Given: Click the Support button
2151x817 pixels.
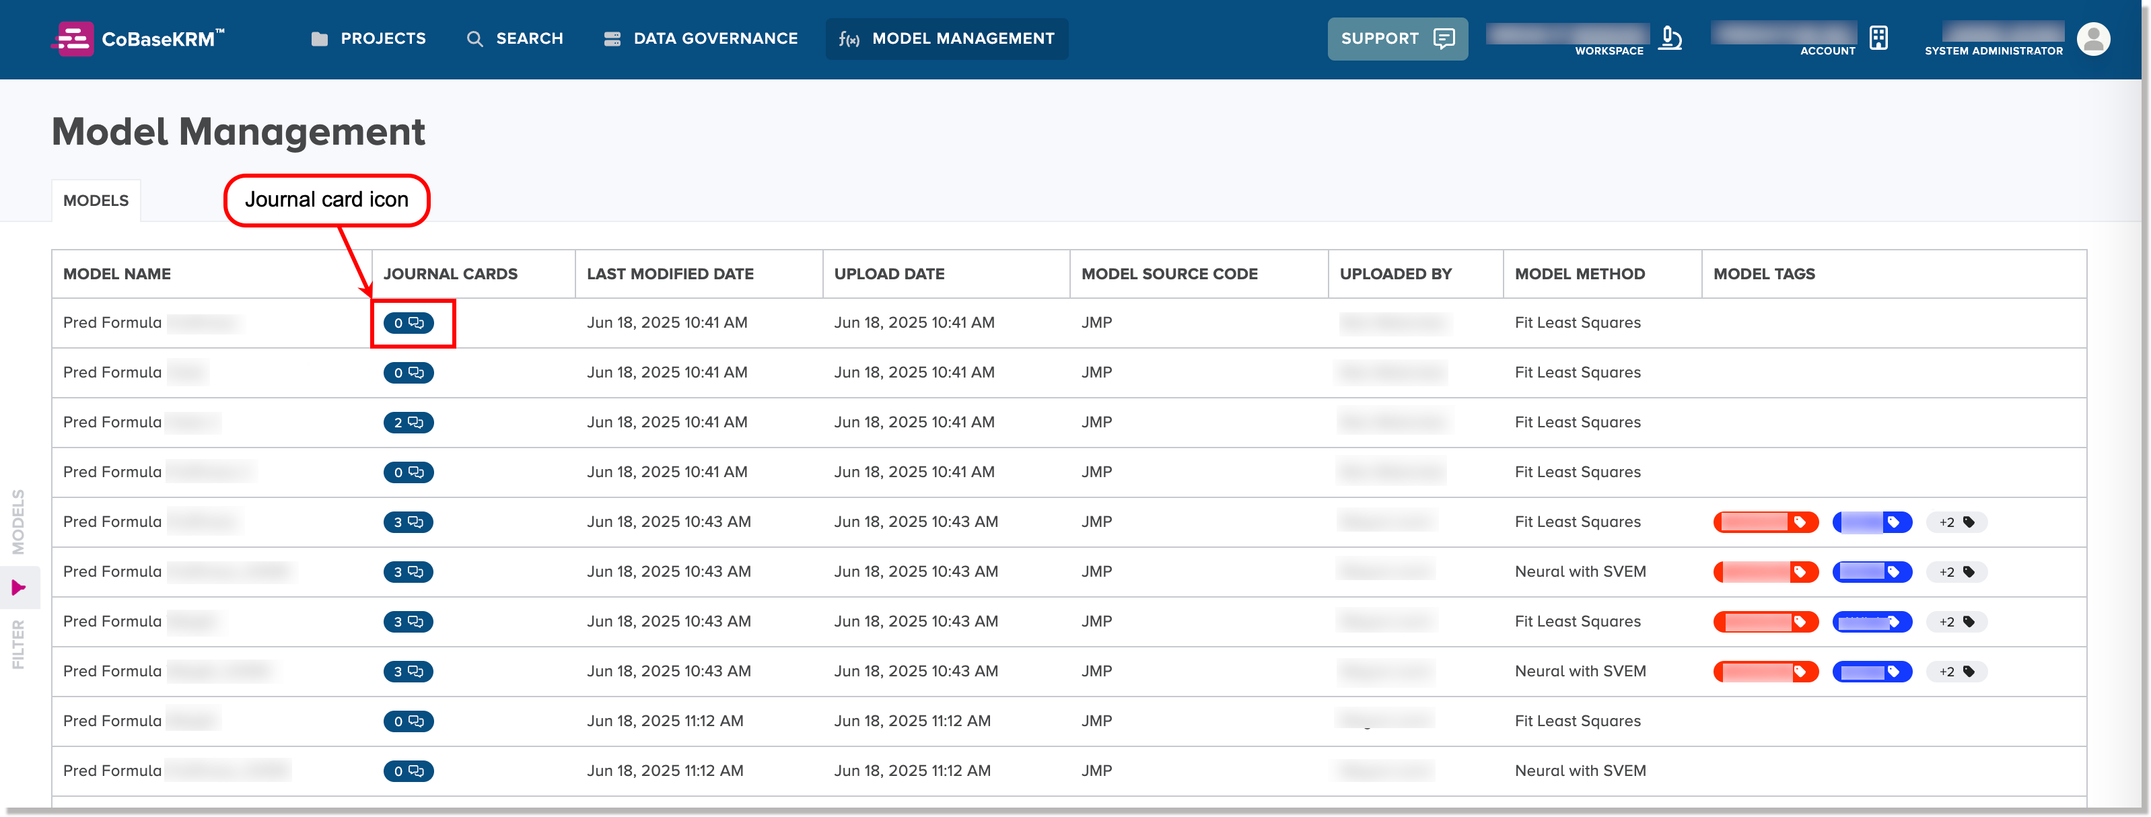Looking at the screenshot, I should 1397,38.
